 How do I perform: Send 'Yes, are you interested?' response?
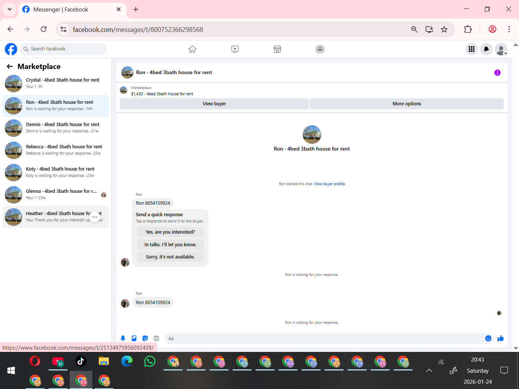[x=170, y=232]
